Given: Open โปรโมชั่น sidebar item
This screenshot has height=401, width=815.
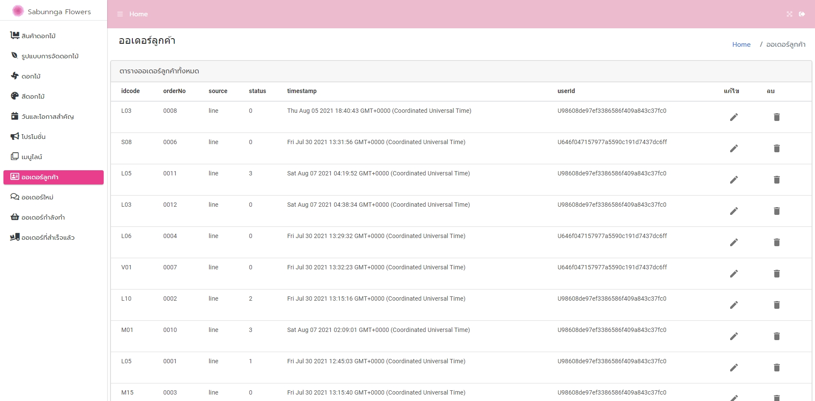Looking at the screenshot, I should (x=54, y=136).
